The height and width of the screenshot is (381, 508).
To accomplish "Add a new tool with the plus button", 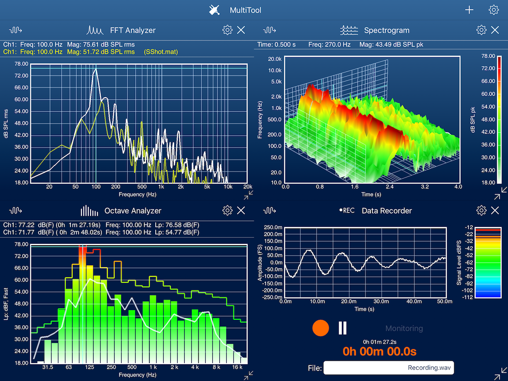I will (x=469, y=9).
